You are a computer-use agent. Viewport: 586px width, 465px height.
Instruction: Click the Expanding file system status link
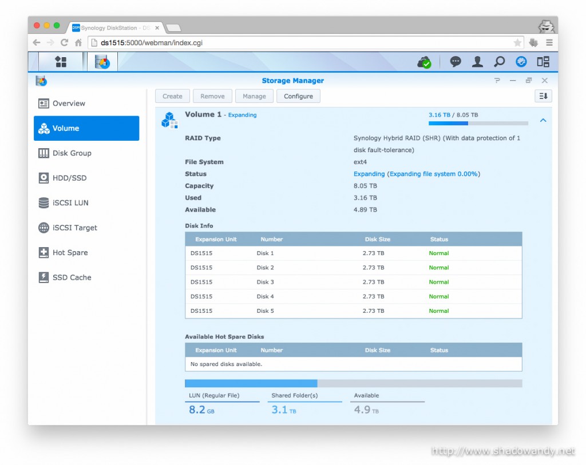click(x=434, y=174)
